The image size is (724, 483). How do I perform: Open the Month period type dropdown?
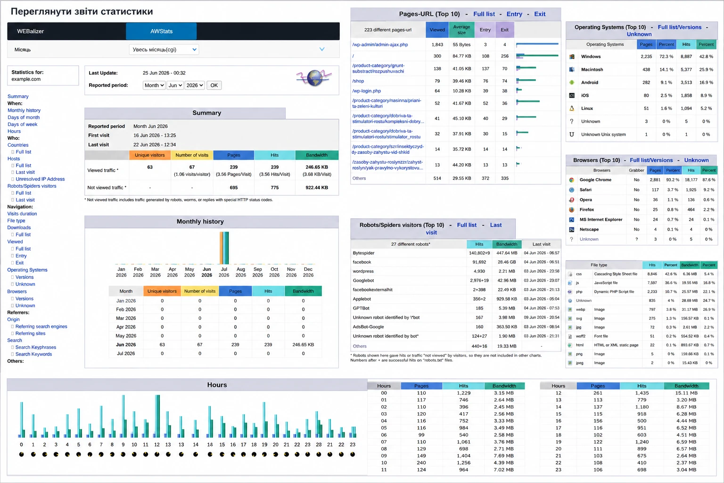click(x=154, y=85)
